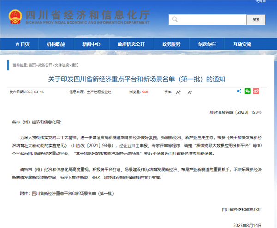Viewport: 277px width, 228px height.
Task: Decrease font size with A- icon
Action: point(190,92)
